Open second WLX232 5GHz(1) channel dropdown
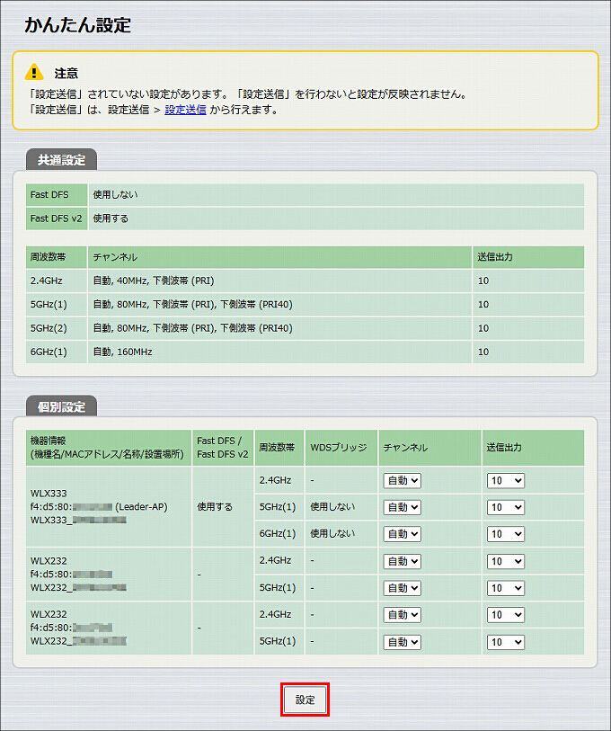This screenshot has height=731, width=611. (403, 642)
